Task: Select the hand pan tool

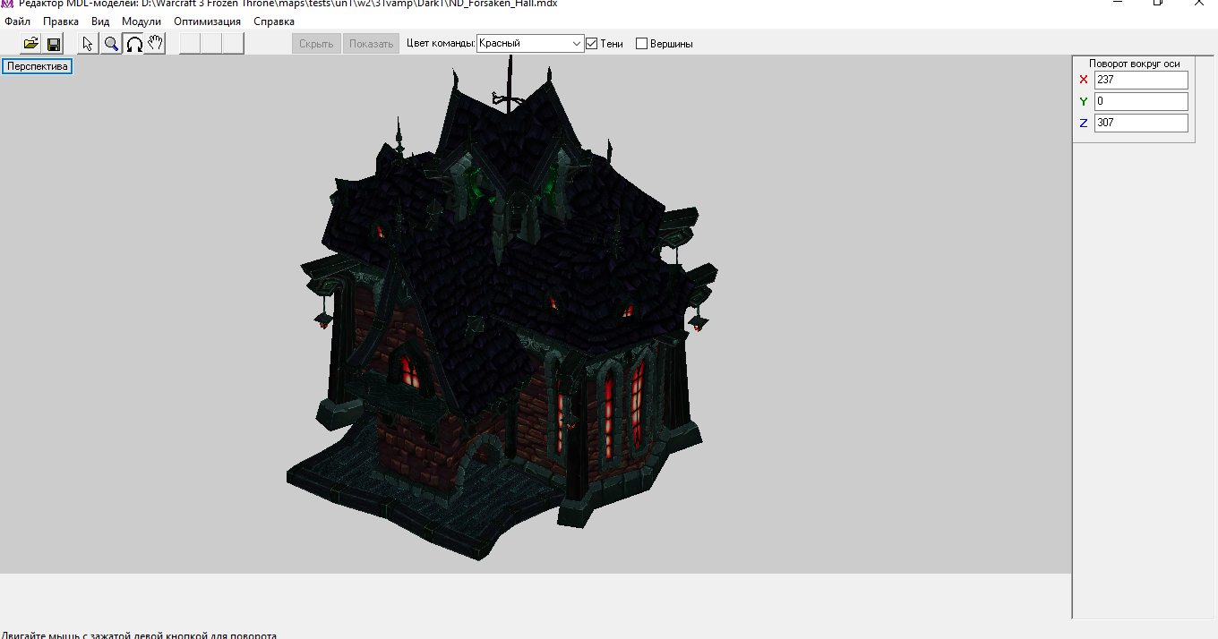Action: click(155, 43)
